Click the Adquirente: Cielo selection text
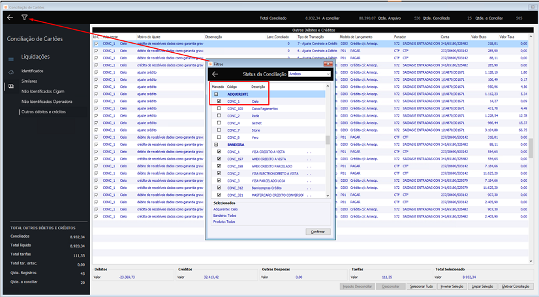 [x=226, y=209]
